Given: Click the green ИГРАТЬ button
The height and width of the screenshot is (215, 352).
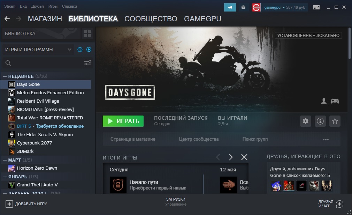Looking at the screenshot, I should click(123, 121).
